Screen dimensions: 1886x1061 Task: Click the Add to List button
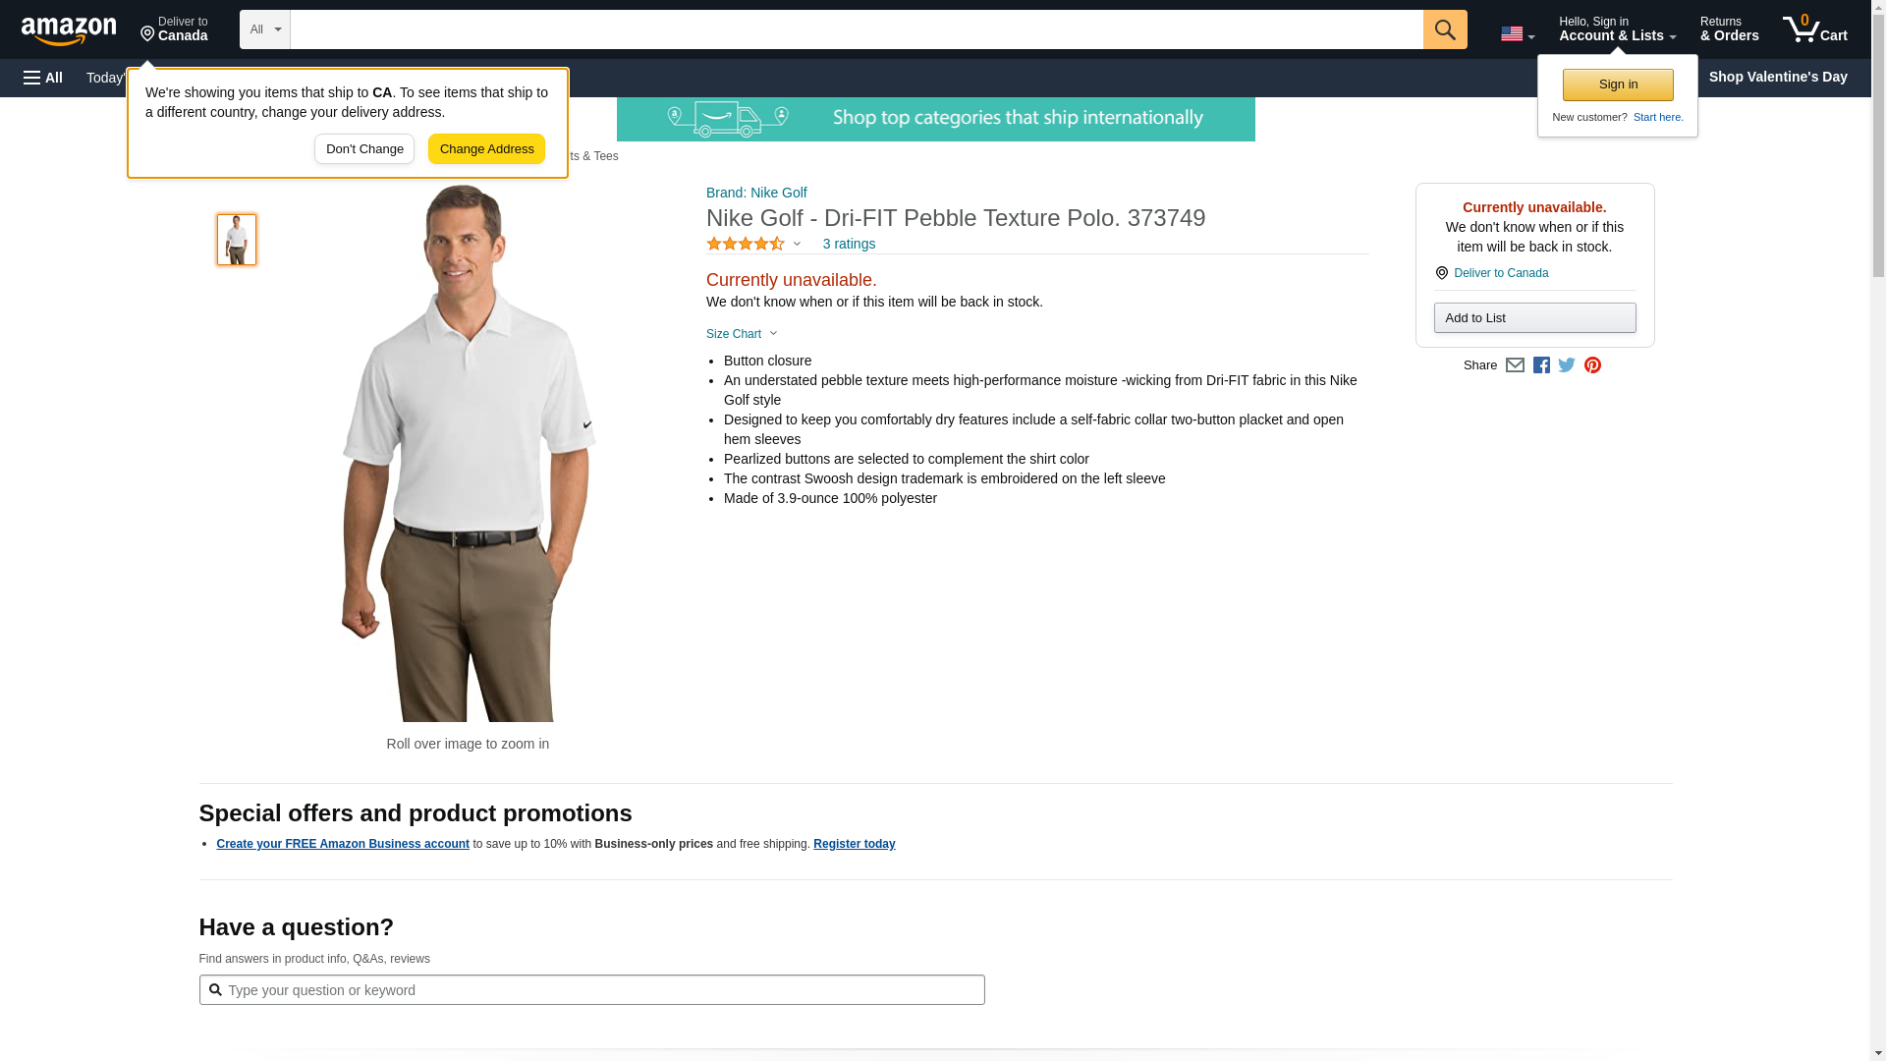1534,318
